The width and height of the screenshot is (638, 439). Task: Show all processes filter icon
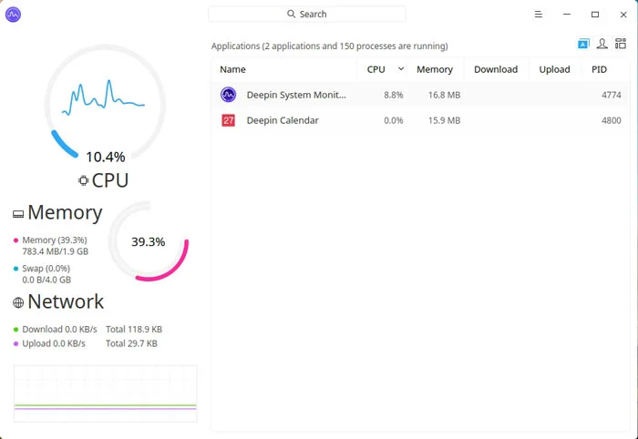click(621, 44)
